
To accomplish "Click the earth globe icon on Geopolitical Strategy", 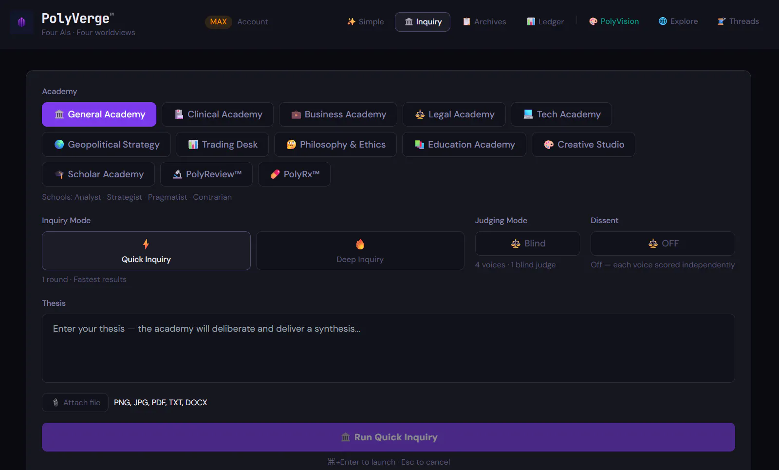I will point(59,144).
